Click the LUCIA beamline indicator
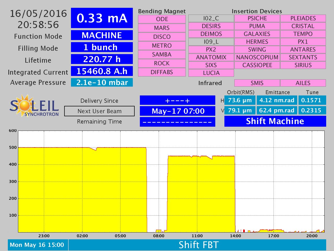334x251 pixels. pyautogui.click(x=211, y=73)
